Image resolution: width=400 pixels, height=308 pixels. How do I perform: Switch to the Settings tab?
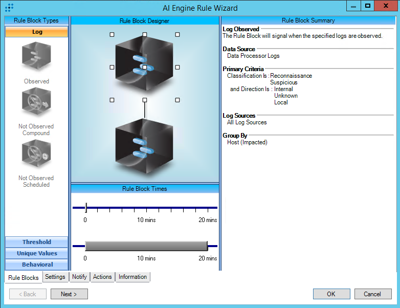pos(55,277)
